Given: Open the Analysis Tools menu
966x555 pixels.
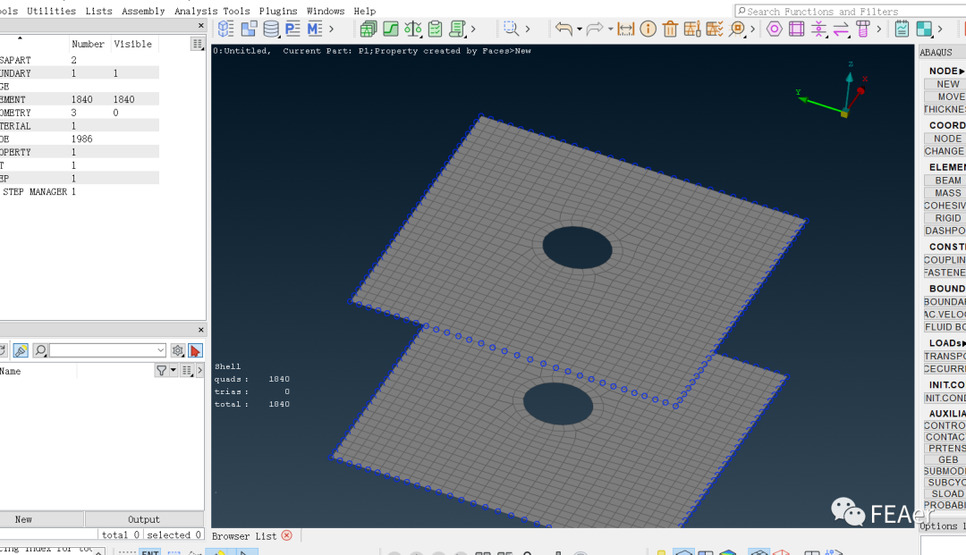Looking at the screenshot, I should 212,11.
